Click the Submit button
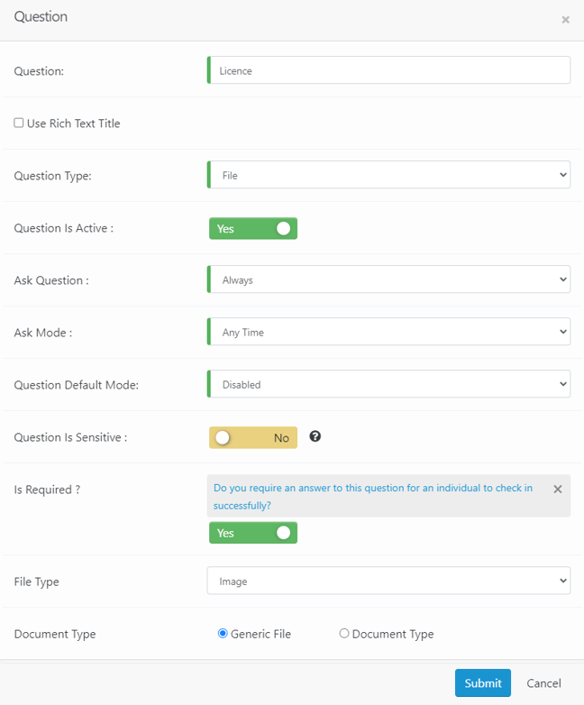The height and width of the screenshot is (705, 584). tap(483, 683)
